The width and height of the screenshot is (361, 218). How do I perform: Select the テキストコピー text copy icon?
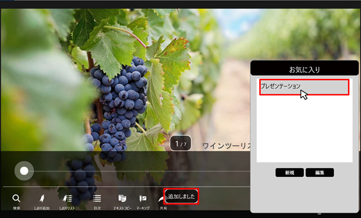122,198
